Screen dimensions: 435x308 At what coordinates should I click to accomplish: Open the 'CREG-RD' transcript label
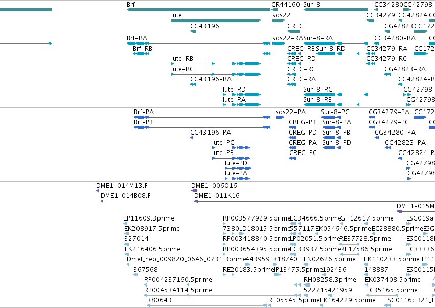click(x=301, y=59)
